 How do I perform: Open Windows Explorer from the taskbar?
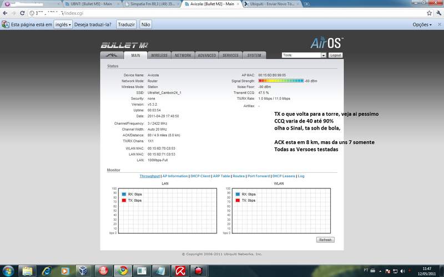[x=27, y=271]
